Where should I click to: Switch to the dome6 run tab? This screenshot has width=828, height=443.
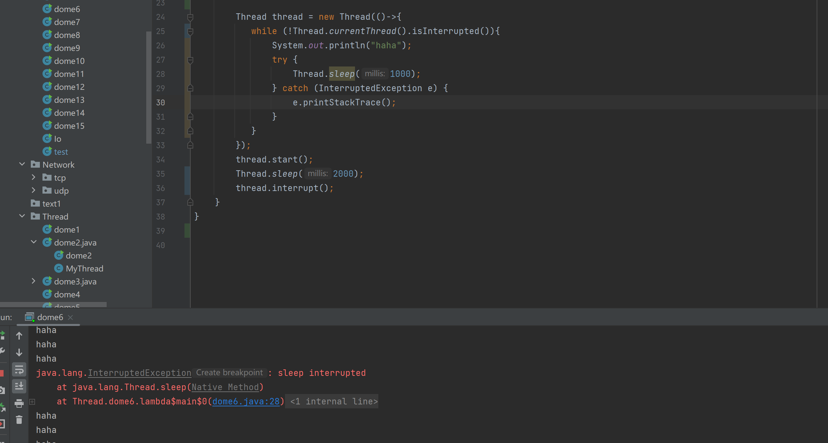(x=50, y=317)
